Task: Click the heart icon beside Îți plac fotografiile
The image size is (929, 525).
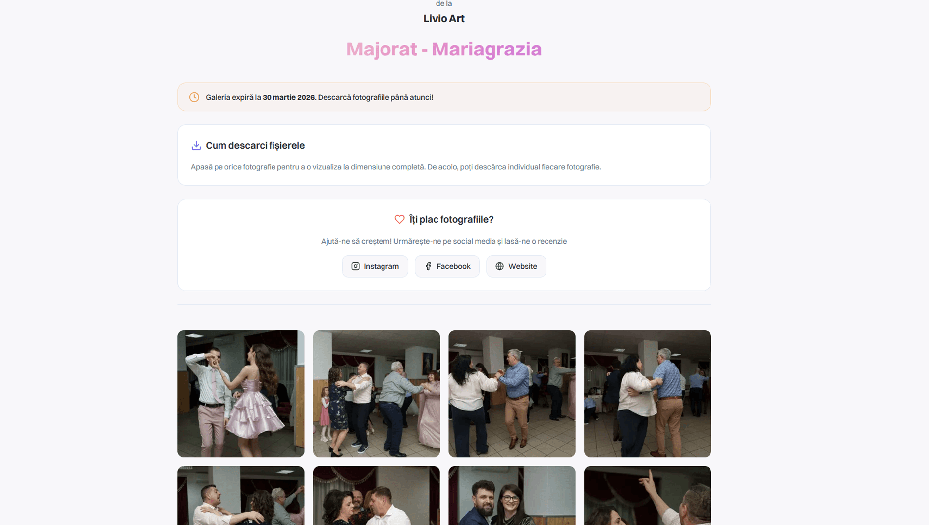Action: pyautogui.click(x=399, y=219)
